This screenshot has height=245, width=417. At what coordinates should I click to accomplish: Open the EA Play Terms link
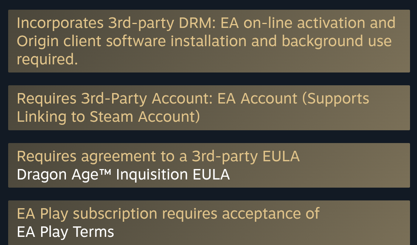pos(65,232)
